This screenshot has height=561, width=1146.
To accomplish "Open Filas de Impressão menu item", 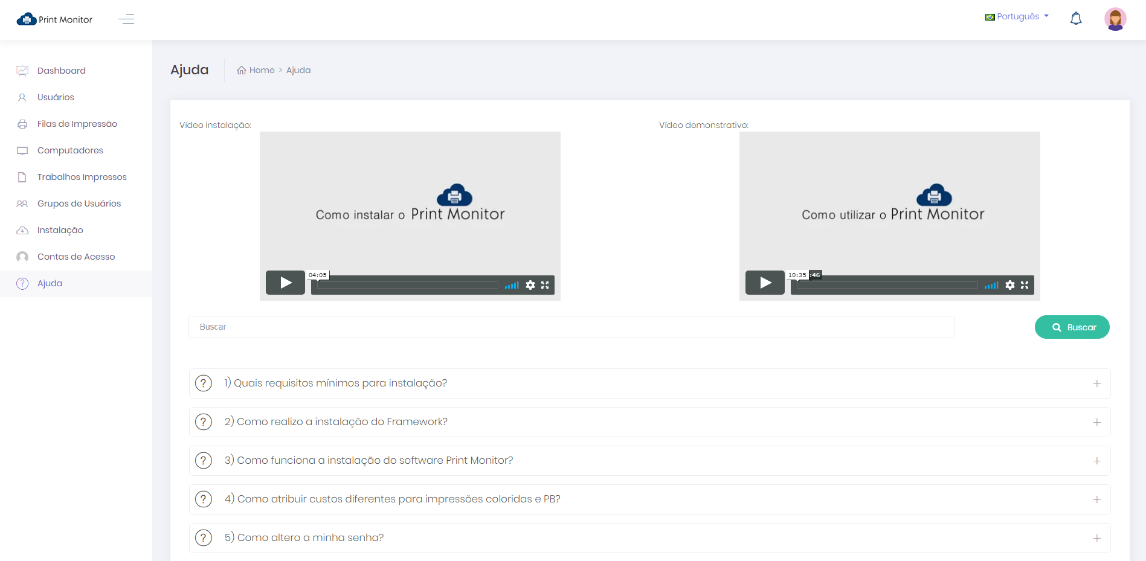I will pos(76,124).
